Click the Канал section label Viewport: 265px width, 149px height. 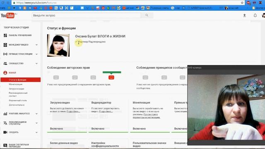(12, 73)
